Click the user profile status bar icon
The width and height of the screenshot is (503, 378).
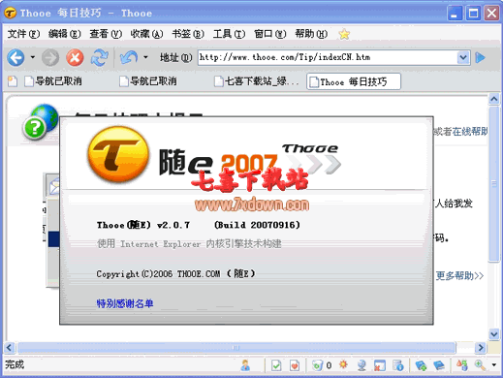(x=245, y=365)
